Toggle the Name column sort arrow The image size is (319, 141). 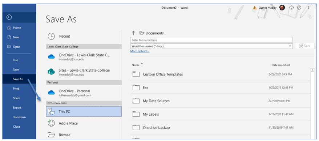tap(142, 65)
